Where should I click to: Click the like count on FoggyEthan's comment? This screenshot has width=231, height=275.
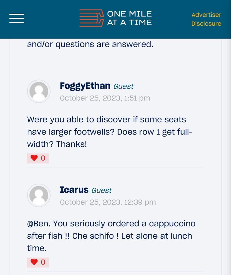(43, 158)
